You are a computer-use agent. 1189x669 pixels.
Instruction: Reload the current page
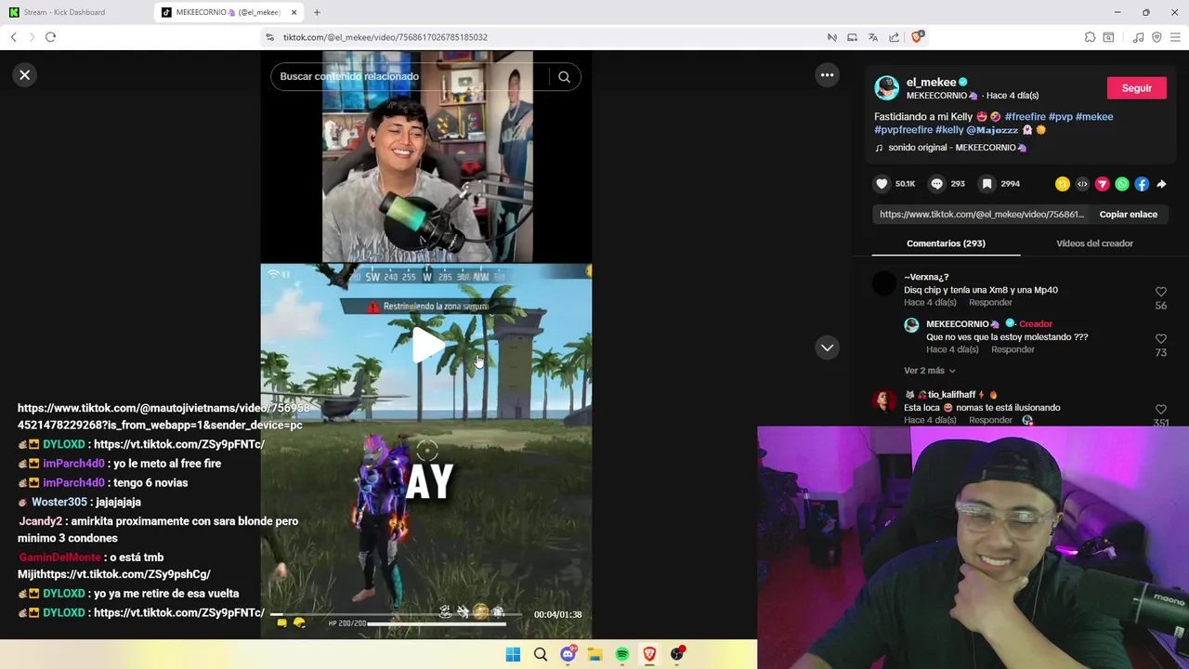pyautogui.click(x=50, y=37)
